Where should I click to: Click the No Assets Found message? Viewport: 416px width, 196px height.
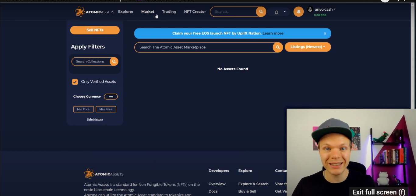point(233,69)
